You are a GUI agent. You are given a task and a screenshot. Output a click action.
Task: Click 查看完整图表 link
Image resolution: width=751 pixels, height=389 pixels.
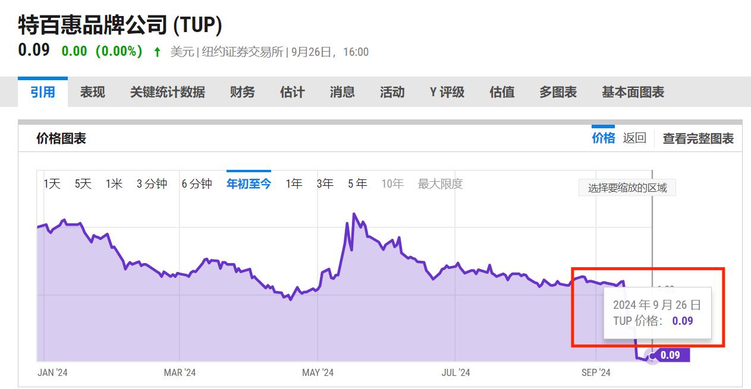[698, 138]
